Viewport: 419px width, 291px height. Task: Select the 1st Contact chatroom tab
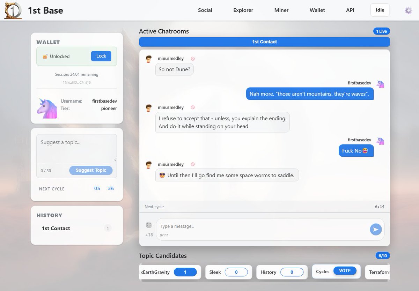click(264, 42)
